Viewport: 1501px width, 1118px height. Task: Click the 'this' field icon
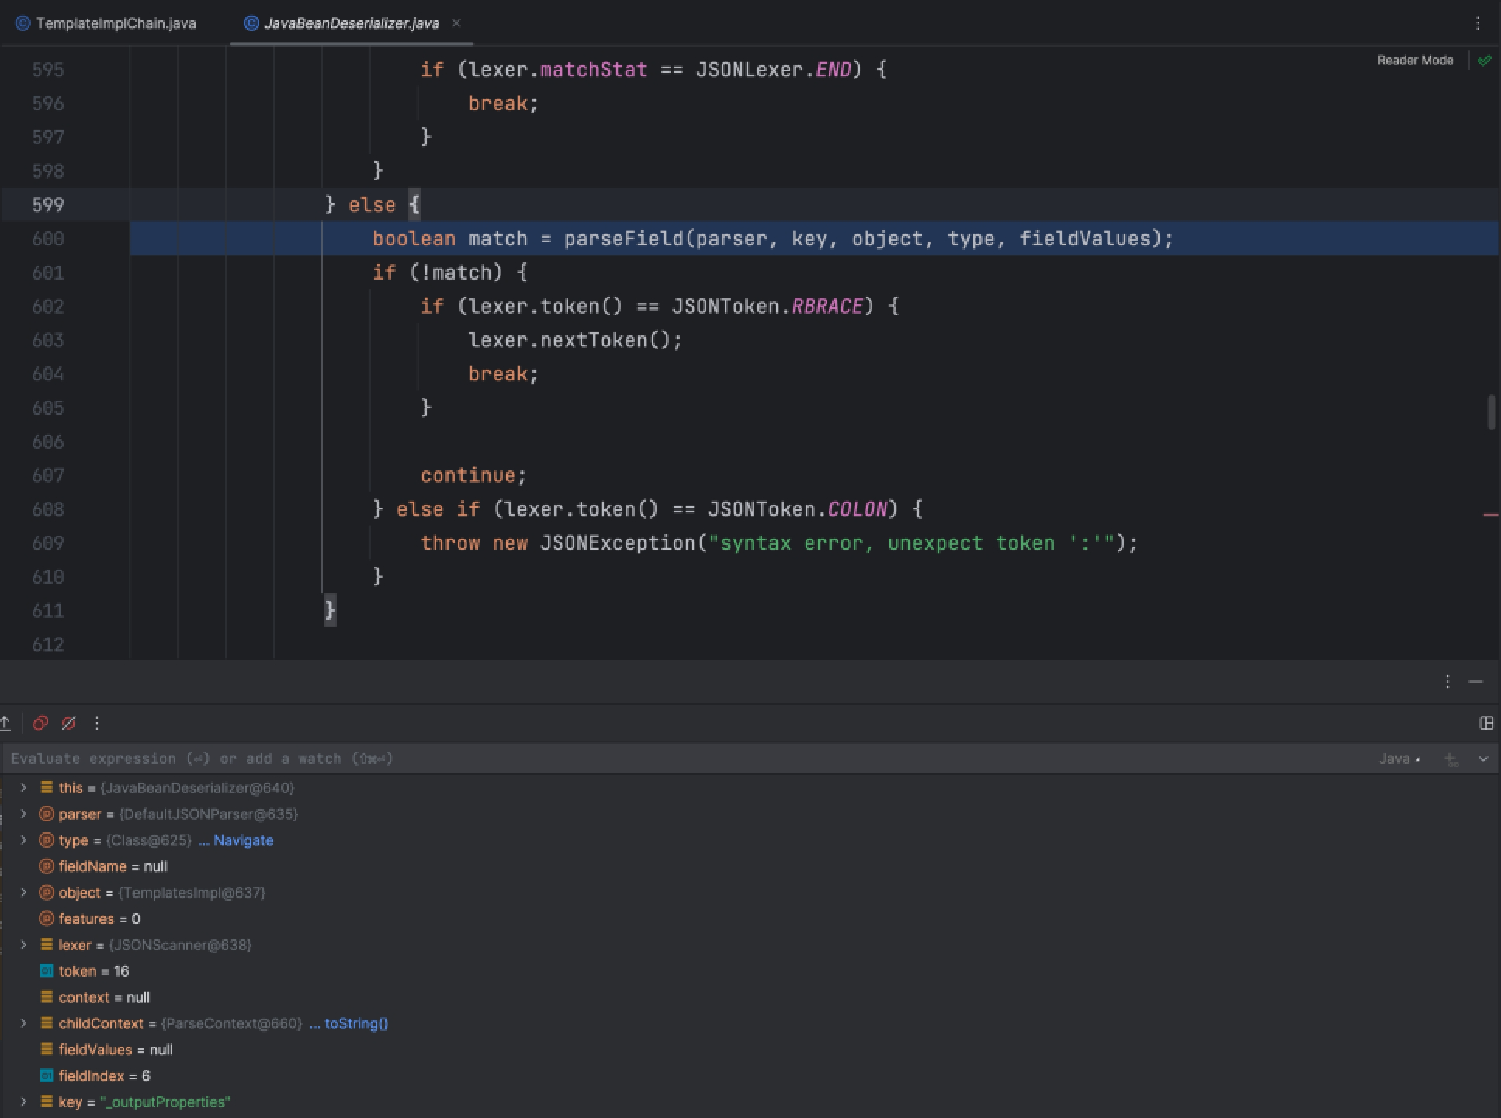point(46,787)
